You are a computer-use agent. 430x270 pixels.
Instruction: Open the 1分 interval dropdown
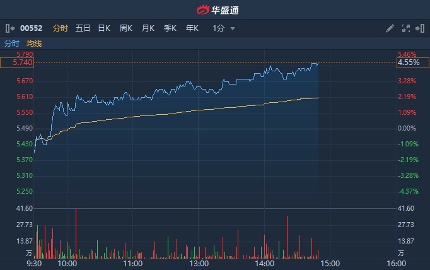click(224, 28)
